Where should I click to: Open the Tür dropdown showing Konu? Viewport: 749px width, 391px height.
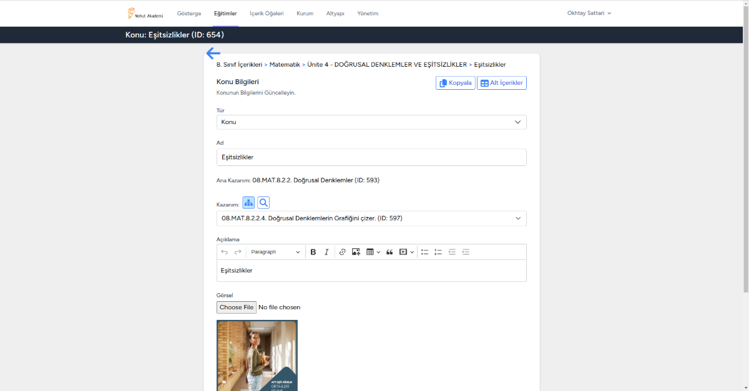tap(371, 122)
